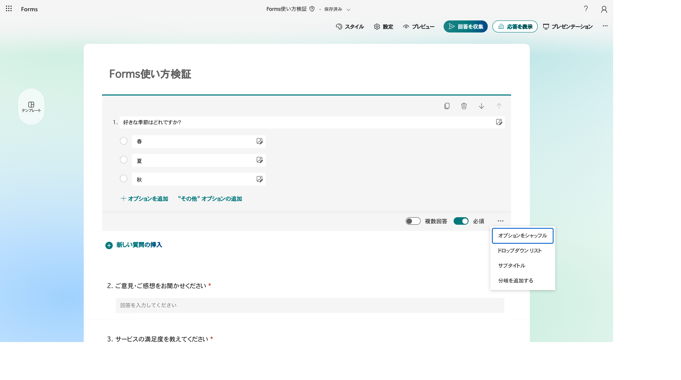This screenshot has width=681, height=380.
Task: Disable the 必須 toggle
Action: [461, 221]
